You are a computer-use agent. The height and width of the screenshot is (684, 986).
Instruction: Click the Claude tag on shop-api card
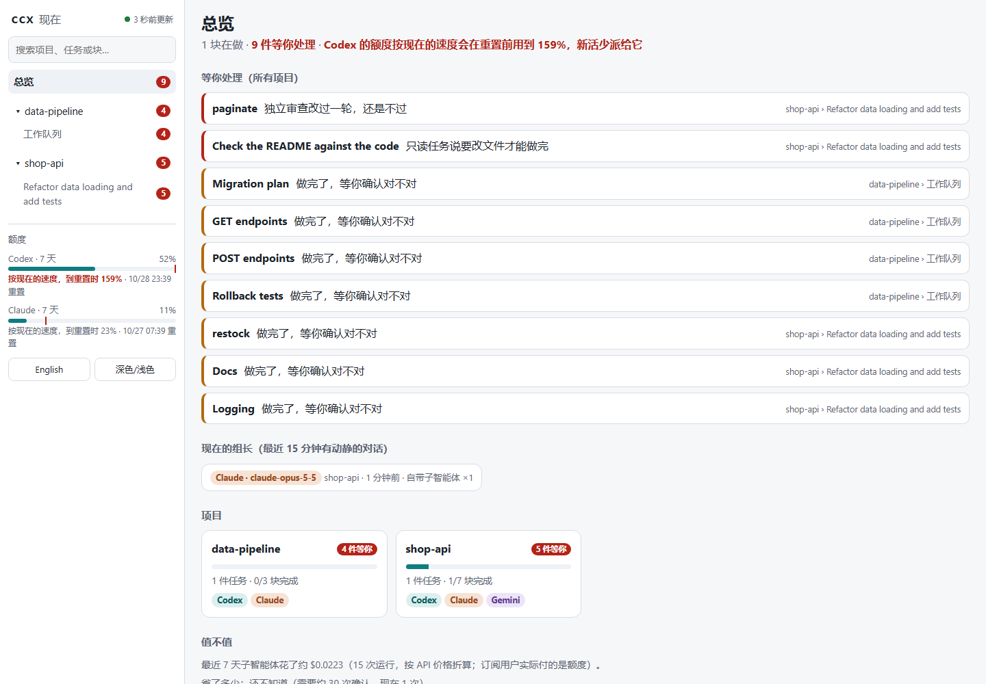point(464,601)
